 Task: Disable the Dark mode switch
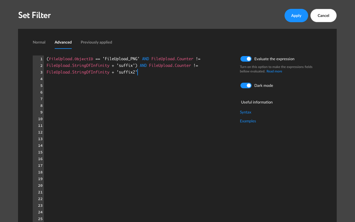coord(246,85)
